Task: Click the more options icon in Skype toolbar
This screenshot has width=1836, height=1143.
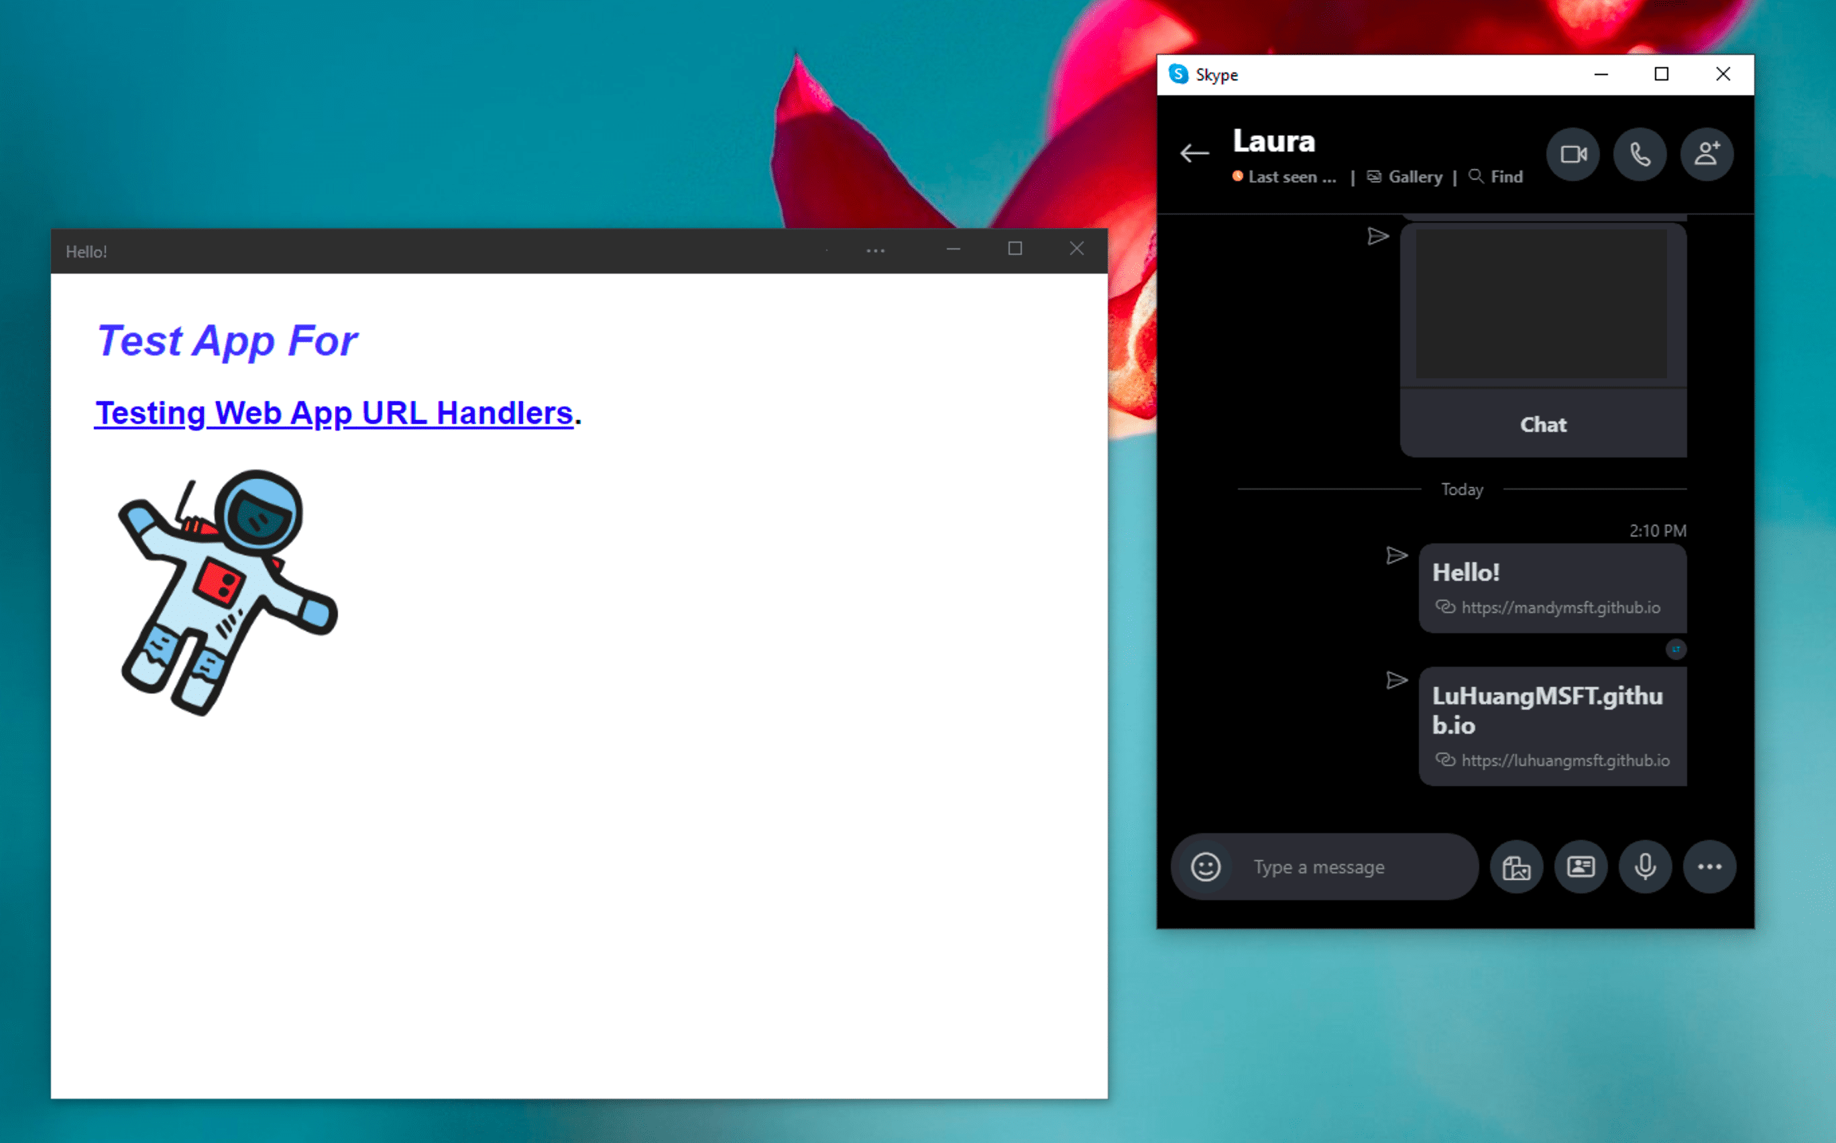Action: coord(1709,867)
